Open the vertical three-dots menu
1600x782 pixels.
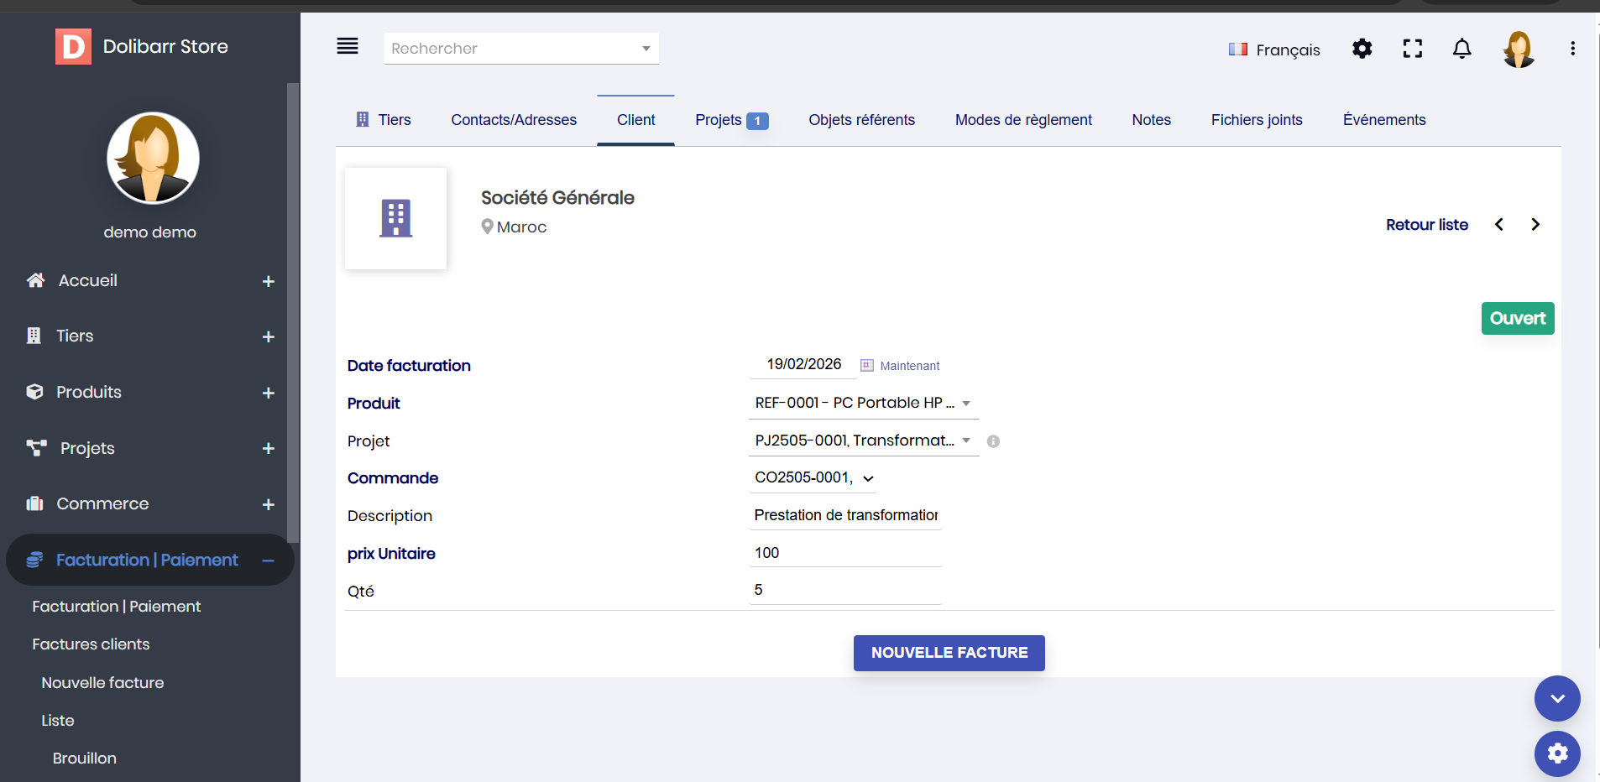coord(1572,49)
